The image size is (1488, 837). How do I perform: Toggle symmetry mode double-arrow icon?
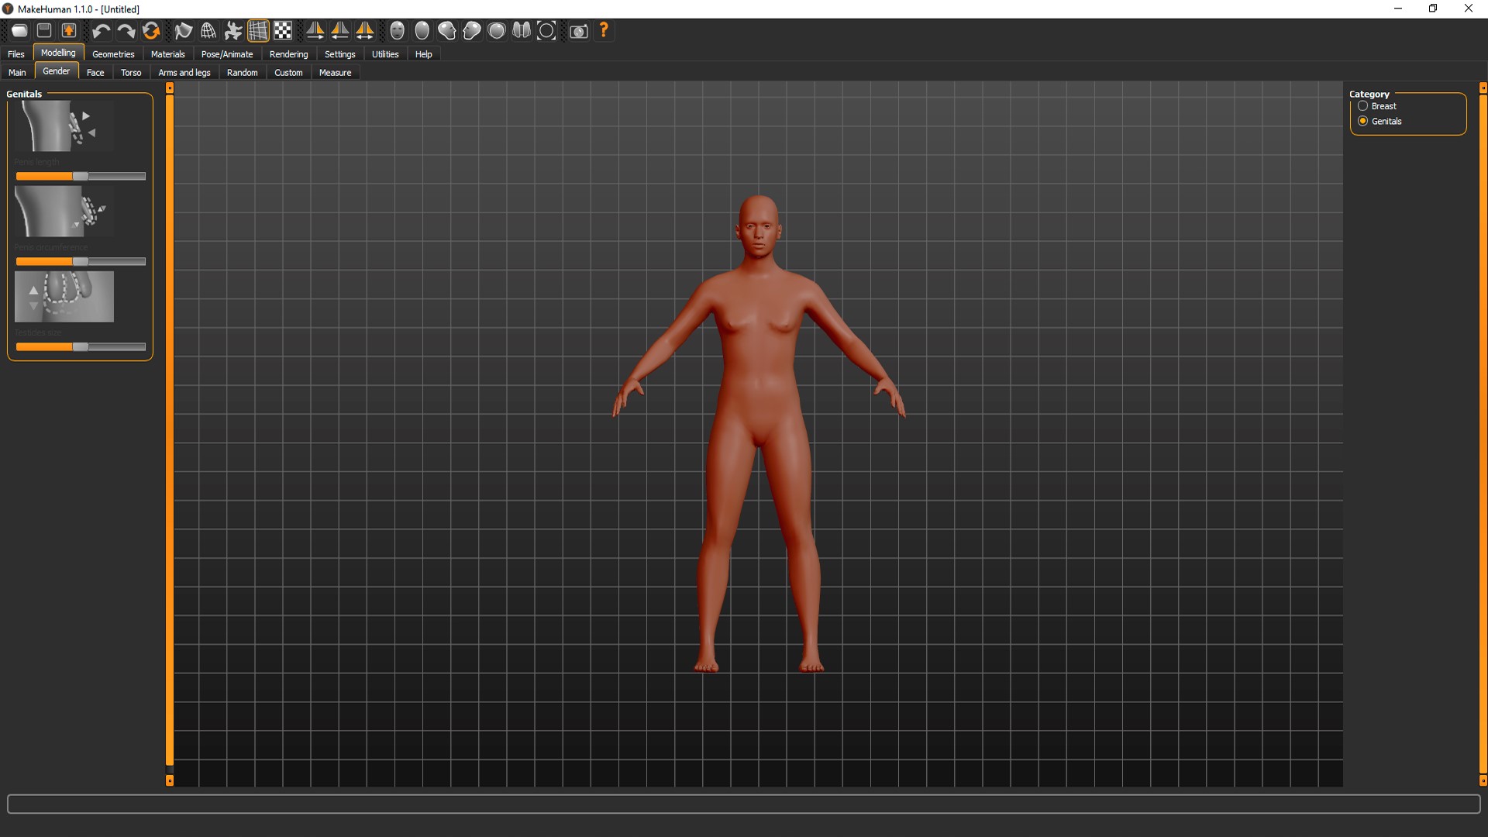coord(365,31)
